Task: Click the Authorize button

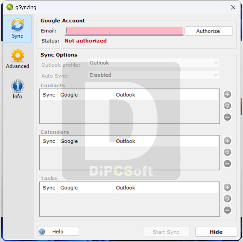Action: coord(208,31)
